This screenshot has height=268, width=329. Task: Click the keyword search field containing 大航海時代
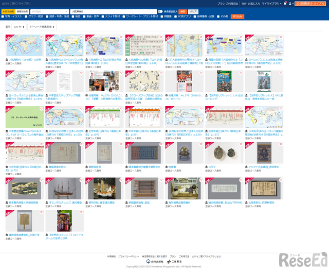(113, 11)
